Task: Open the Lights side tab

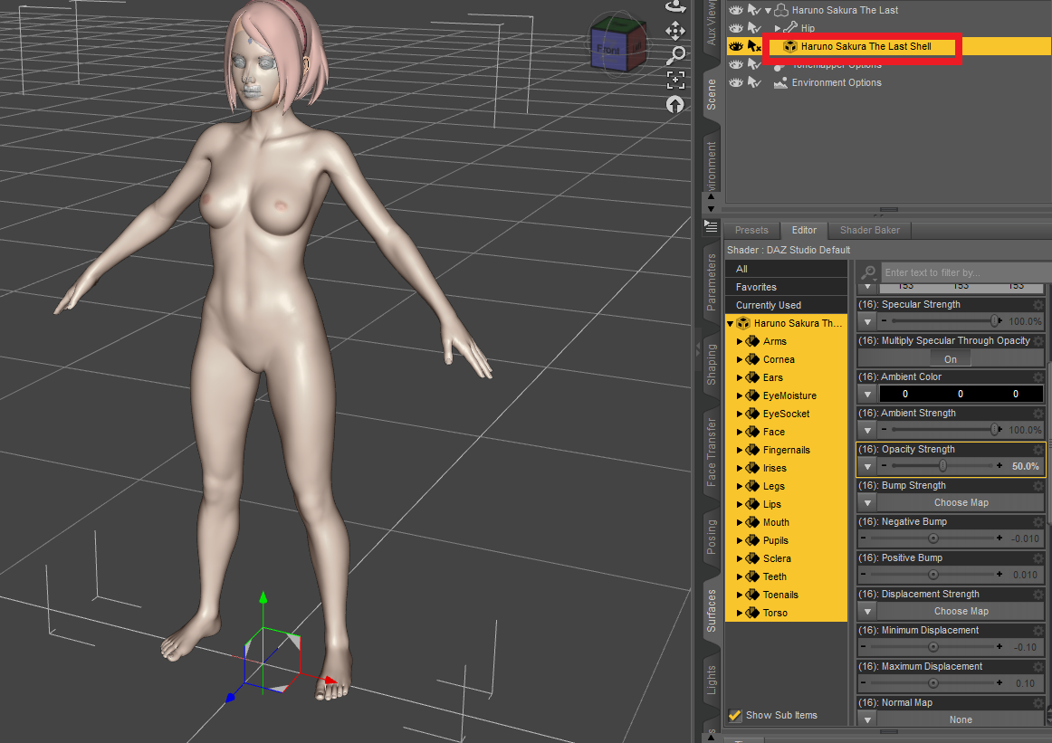Action: pos(712,680)
